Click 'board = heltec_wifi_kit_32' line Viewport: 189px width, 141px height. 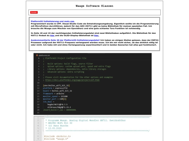tap(57, 91)
